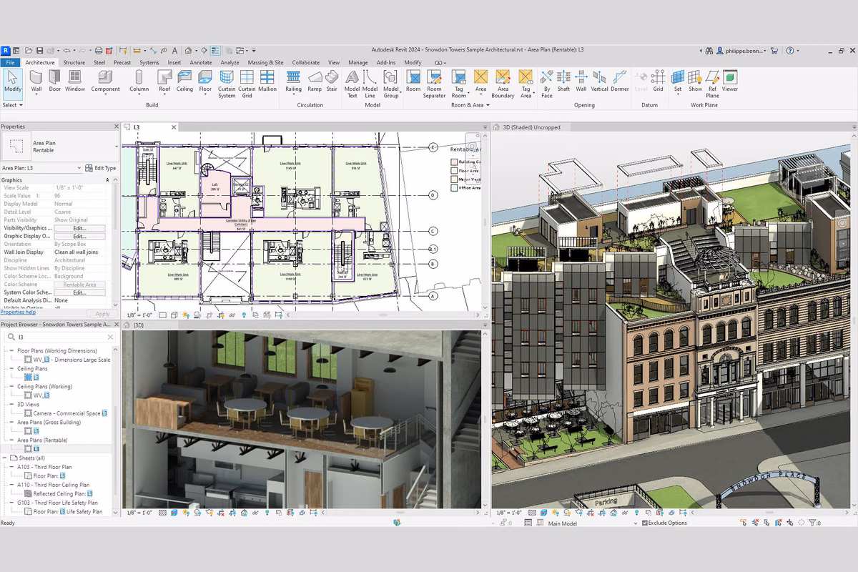Select the Grid datum tool
Image resolution: width=858 pixels, height=572 pixels.
tap(658, 81)
